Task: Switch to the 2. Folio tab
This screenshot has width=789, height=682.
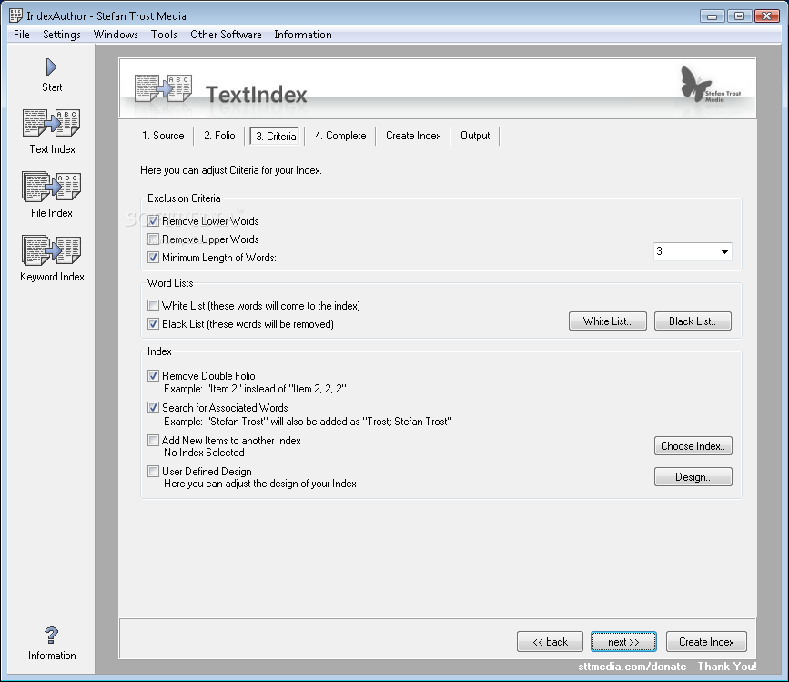Action: click(x=219, y=136)
